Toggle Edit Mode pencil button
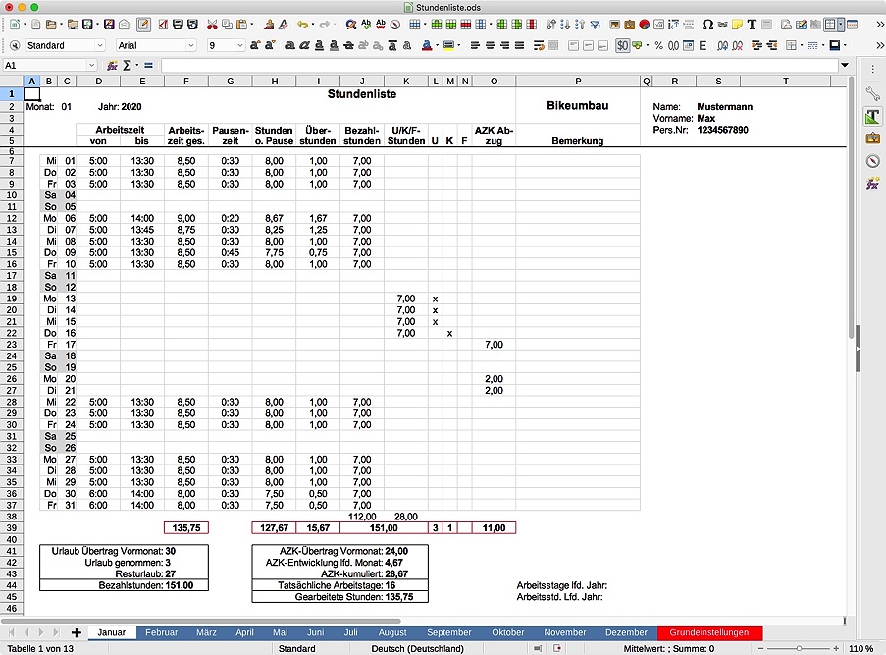This screenshot has height=655, width=886. point(143,25)
